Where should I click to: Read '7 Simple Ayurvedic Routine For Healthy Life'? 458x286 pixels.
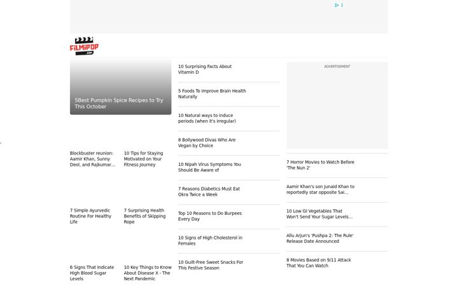90,216
